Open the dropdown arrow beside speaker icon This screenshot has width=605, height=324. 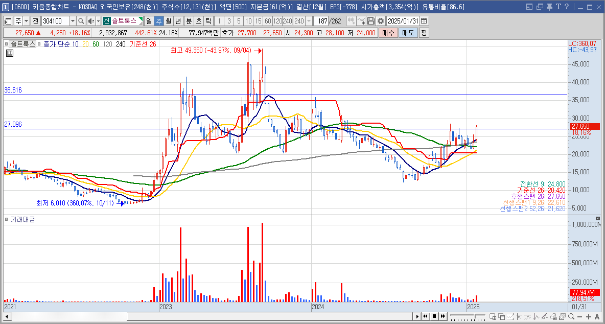(99, 21)
